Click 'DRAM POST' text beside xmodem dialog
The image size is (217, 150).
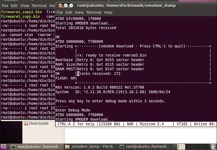pos(65,69)
